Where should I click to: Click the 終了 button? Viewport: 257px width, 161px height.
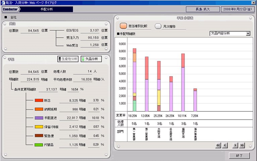239,156
